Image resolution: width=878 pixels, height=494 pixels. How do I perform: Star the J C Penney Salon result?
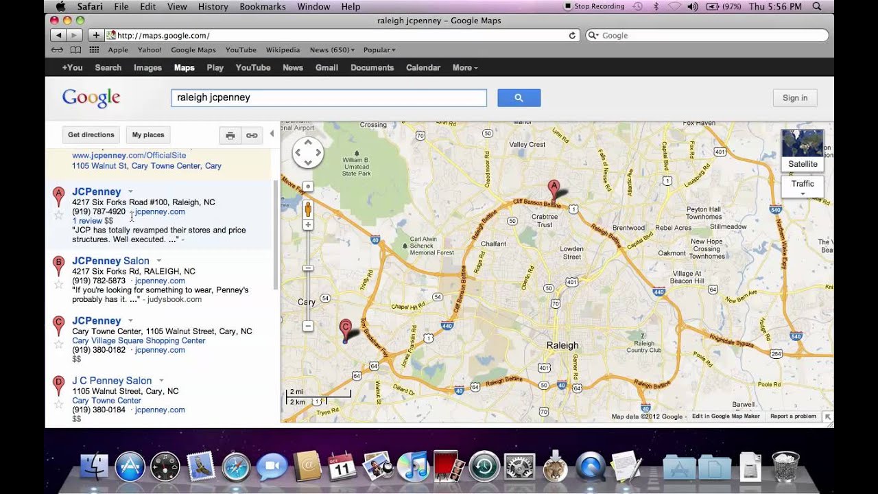pos(59,404)
